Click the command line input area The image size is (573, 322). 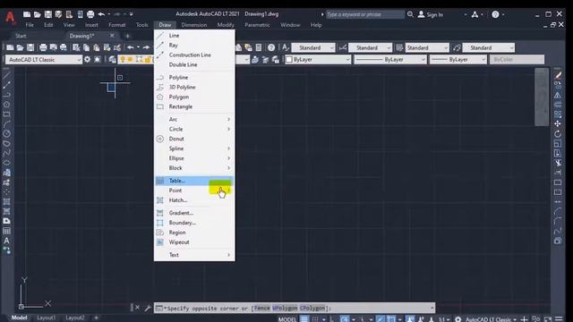(x=295, y=308)
